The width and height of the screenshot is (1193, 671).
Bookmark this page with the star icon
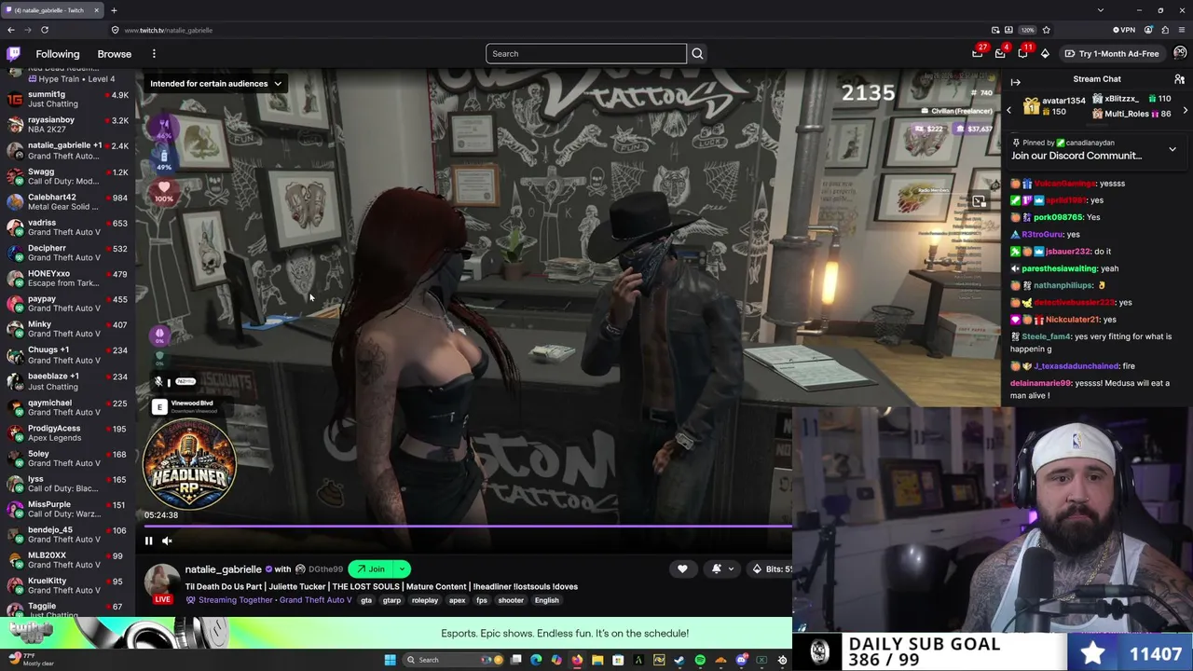tap(1046, 30)
